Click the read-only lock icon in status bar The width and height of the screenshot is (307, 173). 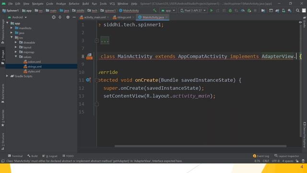297,161
